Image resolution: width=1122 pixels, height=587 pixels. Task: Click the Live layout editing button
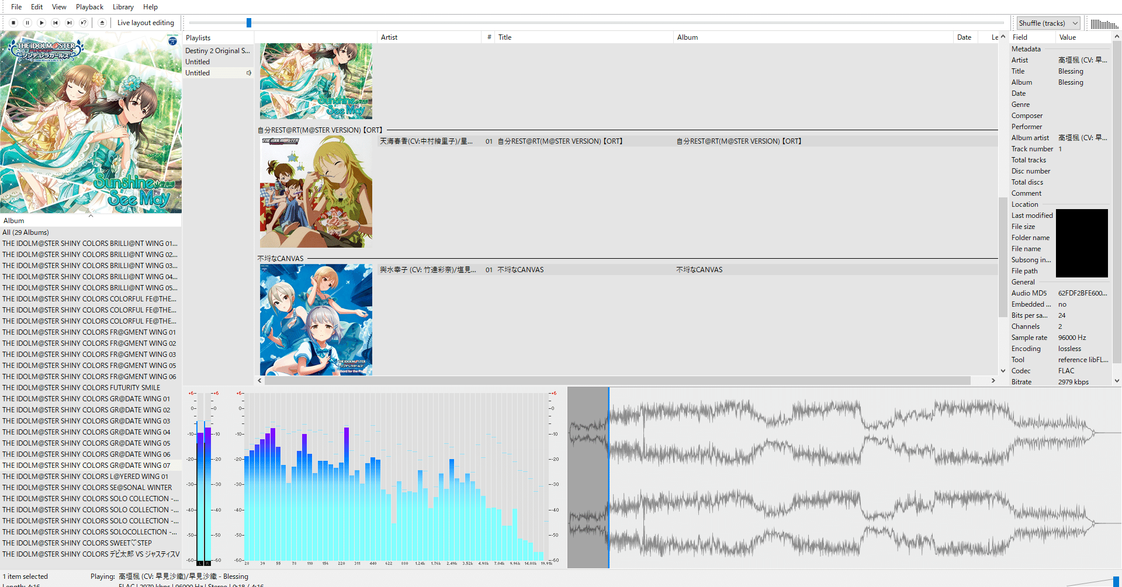click(x=146, y=23)
